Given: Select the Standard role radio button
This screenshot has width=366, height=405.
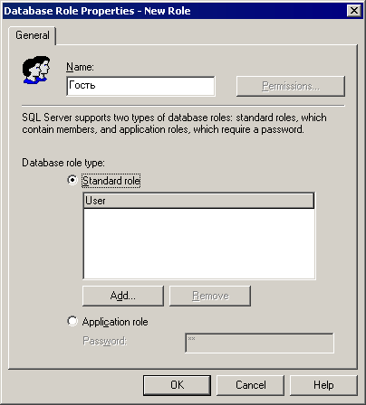Looking at the screenshot, I should point(72,180).
